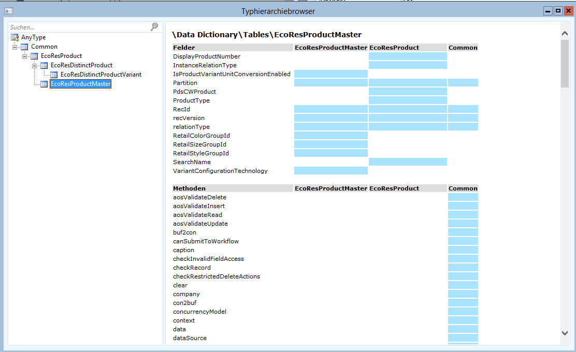
Task: Collapse the Common tree node
Action: [15, 47]
